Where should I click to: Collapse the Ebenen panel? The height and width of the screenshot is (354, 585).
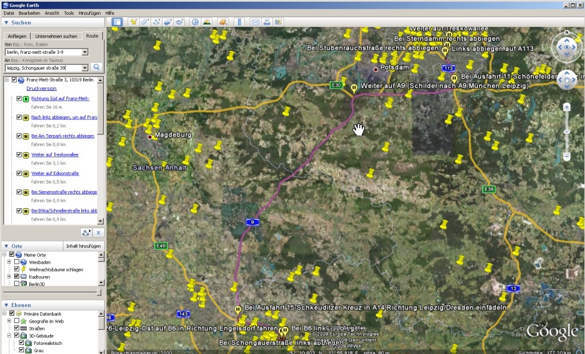click(x=6, y=305)
